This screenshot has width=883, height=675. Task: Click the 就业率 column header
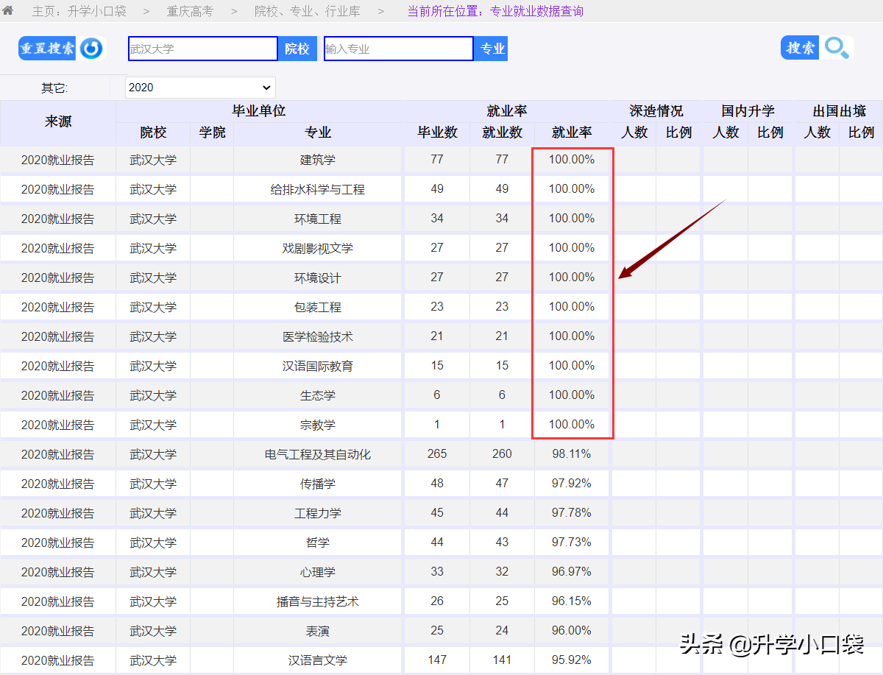click(572, 132)
